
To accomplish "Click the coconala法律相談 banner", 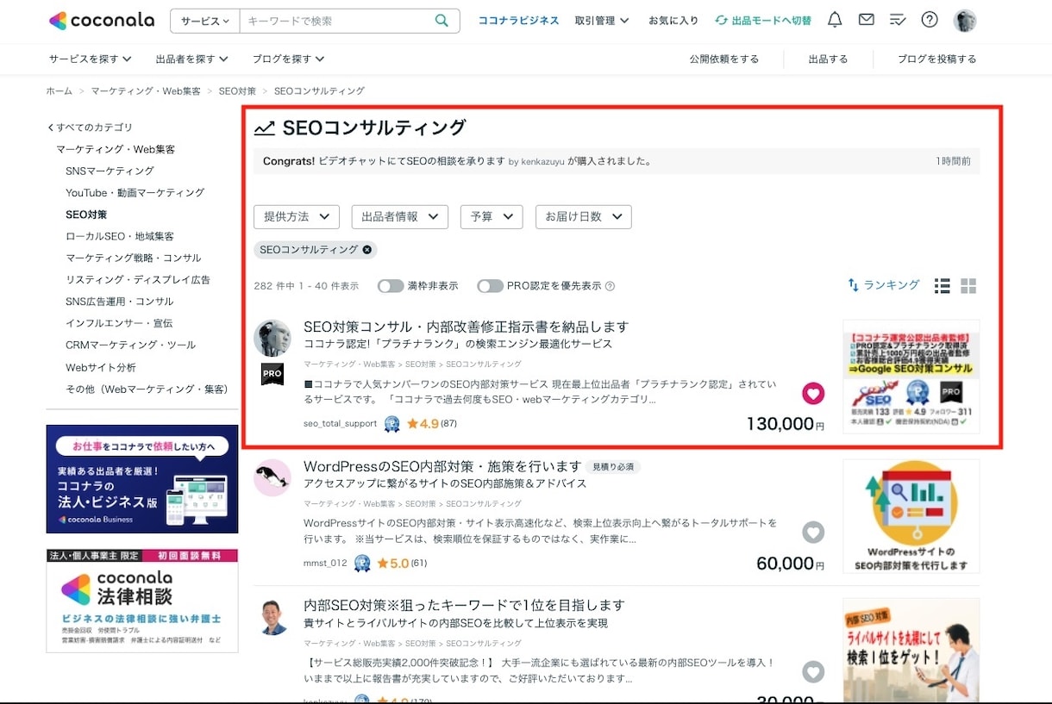I will click(x=142, y=601).
